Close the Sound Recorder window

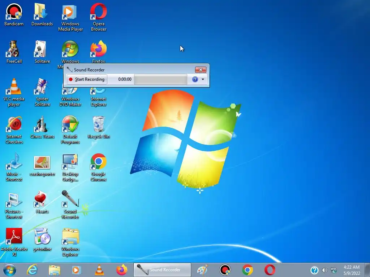[201, 70]
